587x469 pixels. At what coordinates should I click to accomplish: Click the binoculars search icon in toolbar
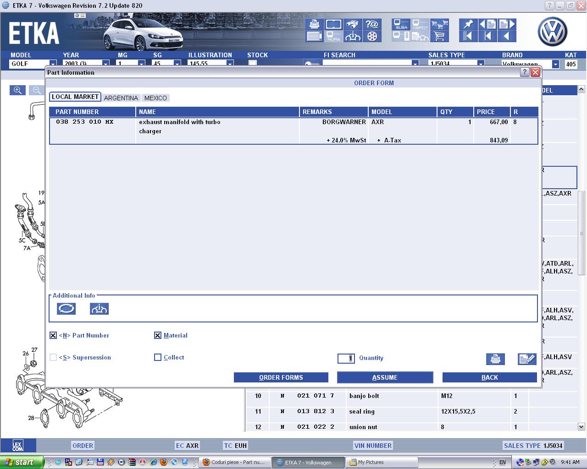point(353,24)
